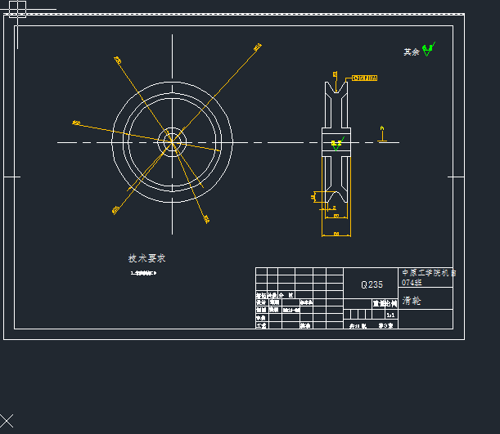Image resolution: width=500 pixels, height=434 pixels.
Task: Click the 074班 class text
Action: pyautogui.click(x=412, y=283)
